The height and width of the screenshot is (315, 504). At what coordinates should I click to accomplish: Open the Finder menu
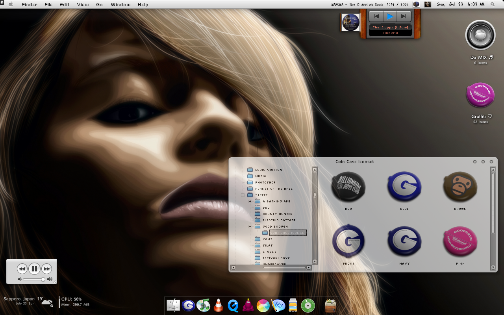click(x=30, y=5)
